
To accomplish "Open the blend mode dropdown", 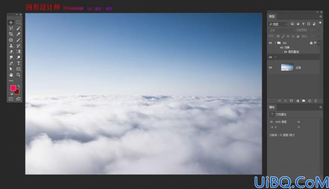I will 281,30.
